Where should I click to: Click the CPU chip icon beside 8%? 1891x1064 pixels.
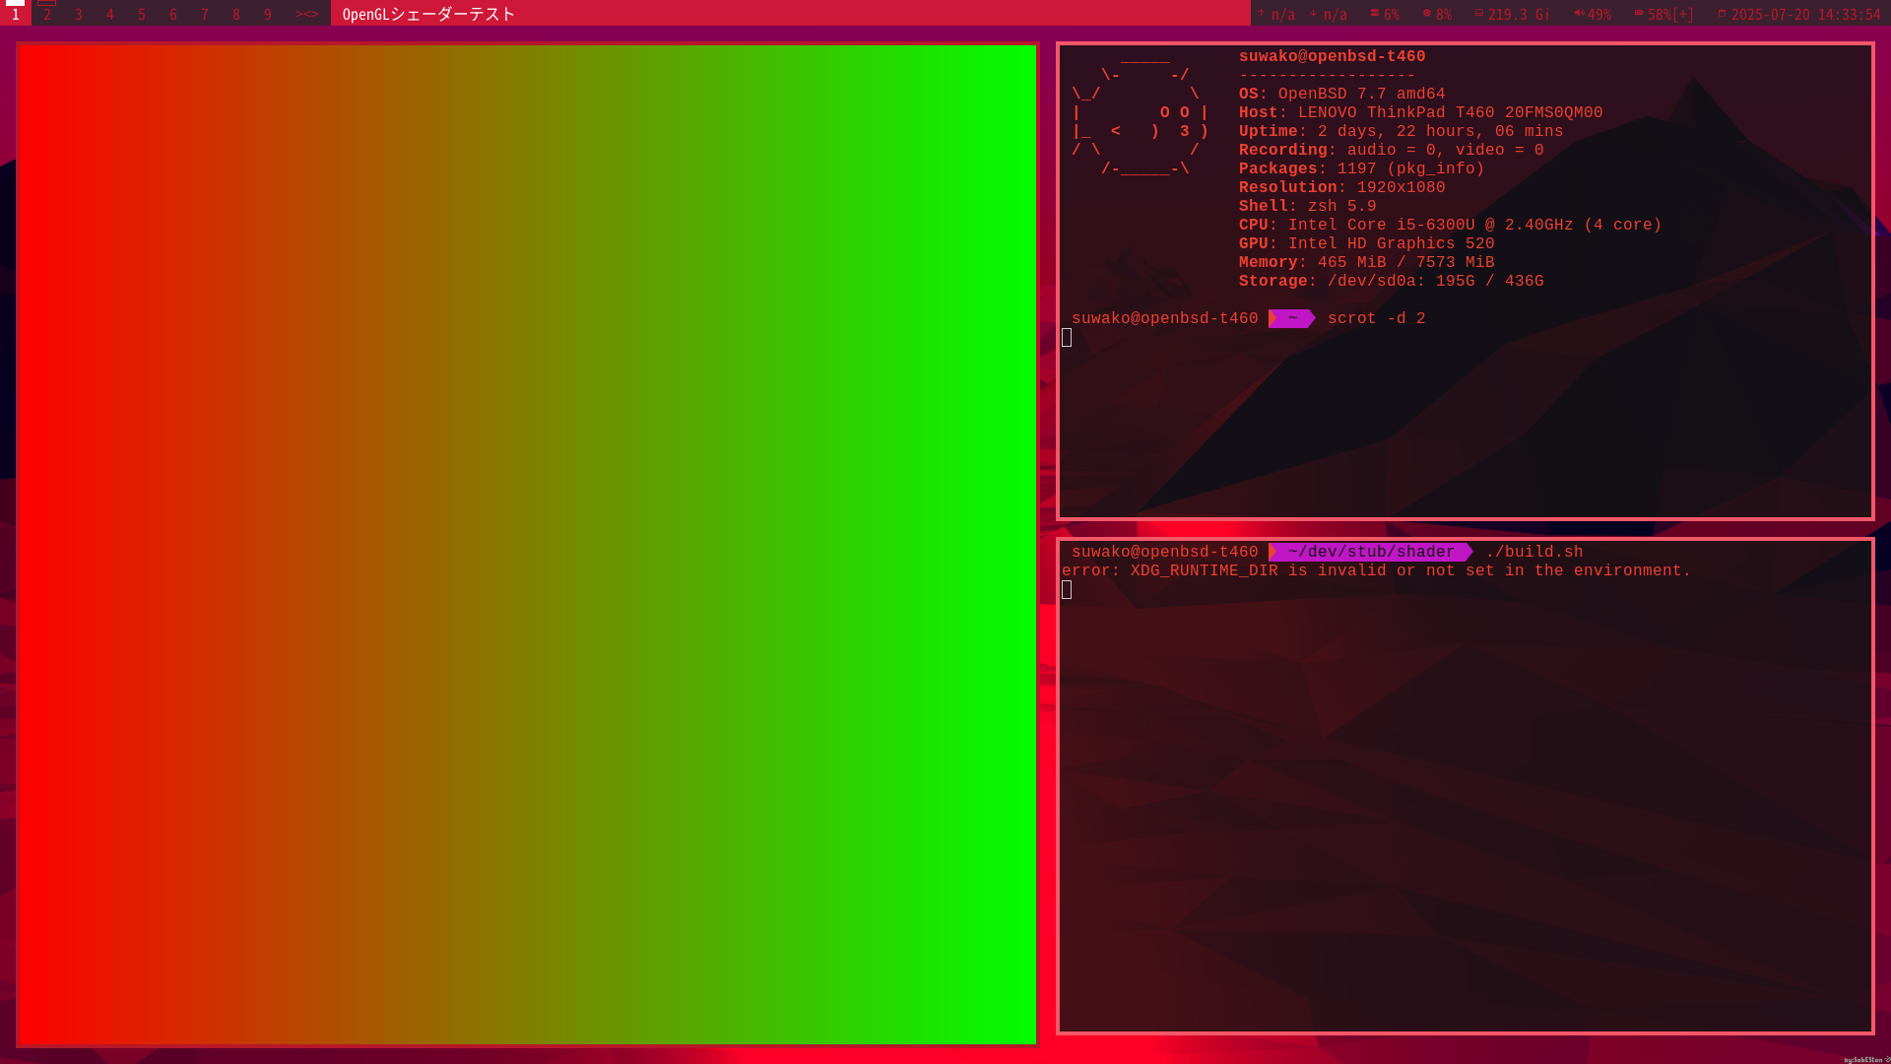pos(1427,13)
